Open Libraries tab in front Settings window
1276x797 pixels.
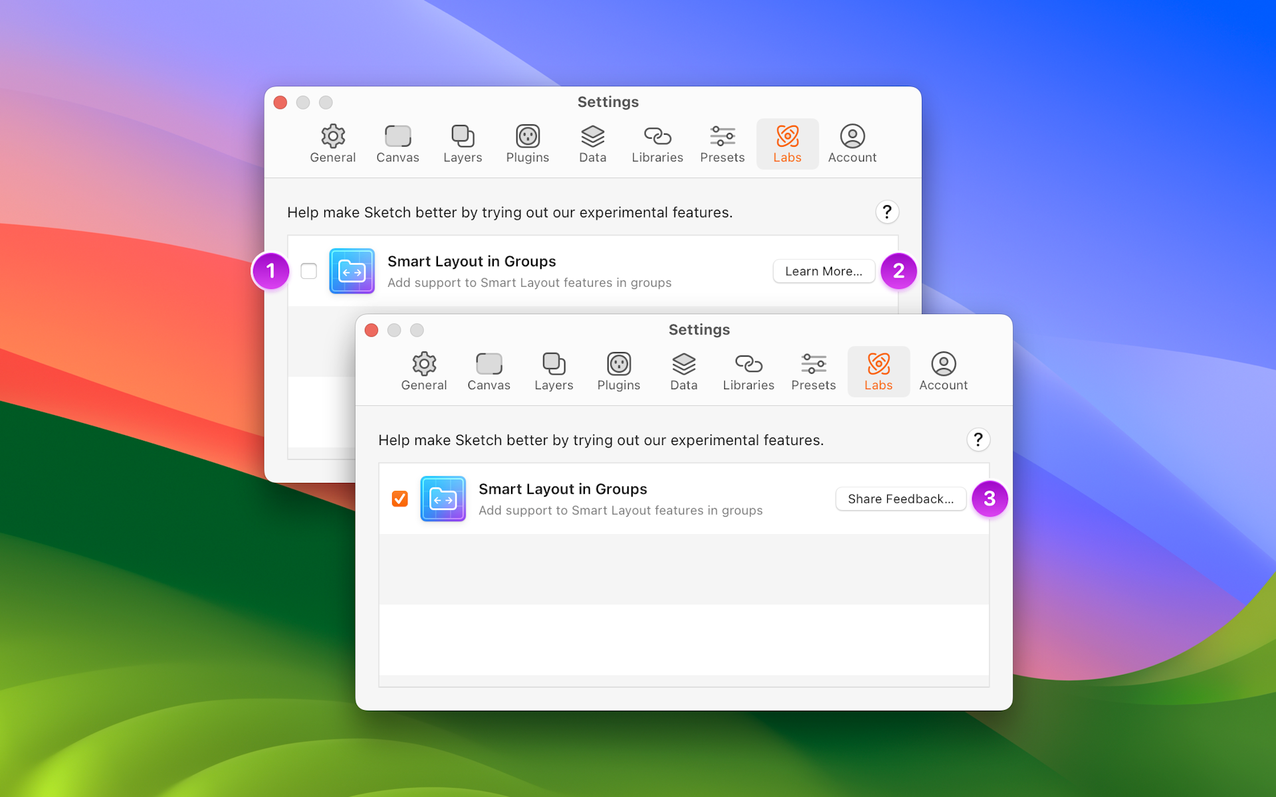point(748,371)
